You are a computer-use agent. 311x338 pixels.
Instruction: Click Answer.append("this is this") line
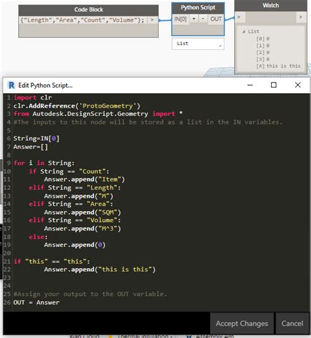point(100,269)
